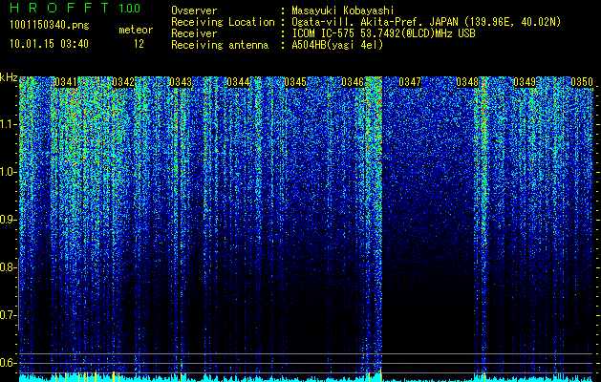
Task: Click the 0.6 kHz axis label
Action: pyautogui.click(x=9, y=363)
